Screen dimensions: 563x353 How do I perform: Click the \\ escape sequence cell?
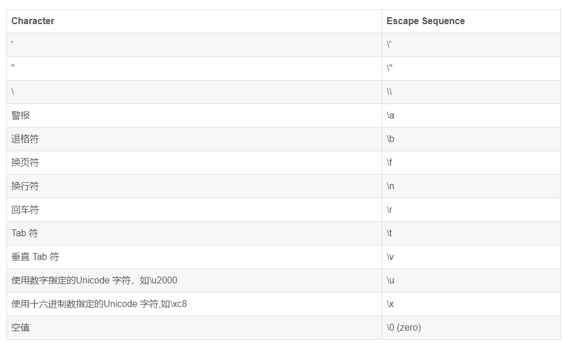pos(471,92)
